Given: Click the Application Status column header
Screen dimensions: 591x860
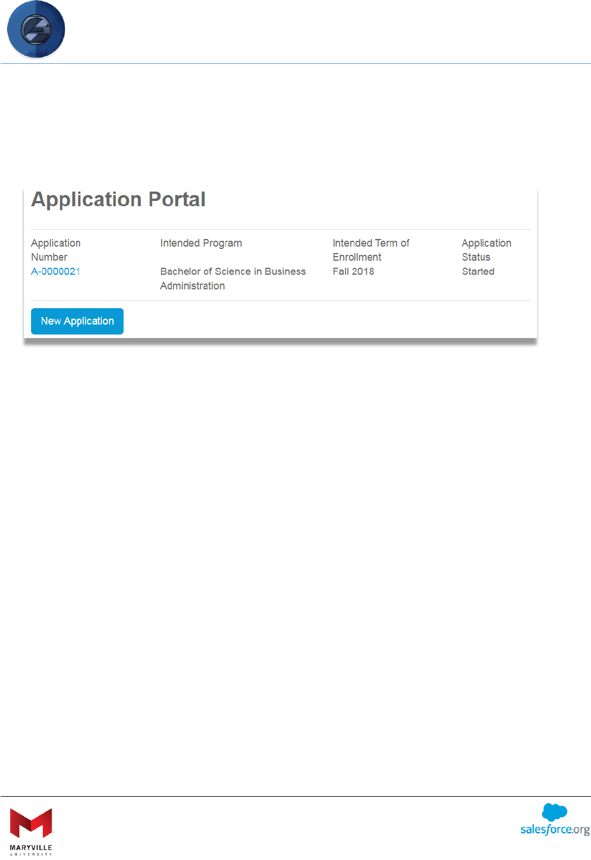Looking at the screenshot, I should (486, 250).
